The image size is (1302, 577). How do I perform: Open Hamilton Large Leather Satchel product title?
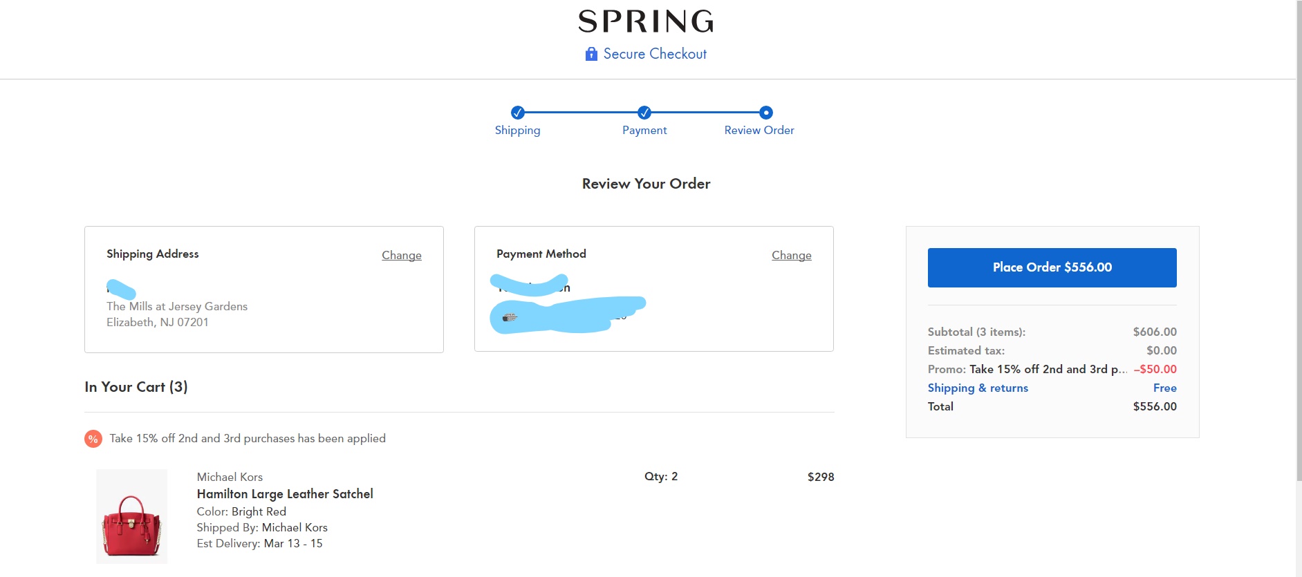pyautogui.click(x=285, y=494)
